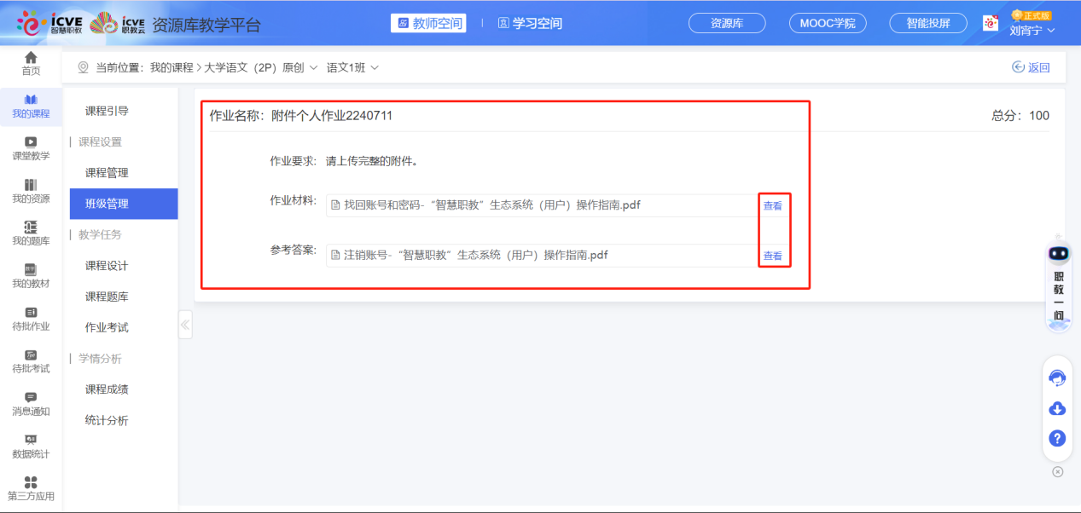Viewport: 1081px width, 513px height.
Task: Open the help question mark icon
Action: (x=1057, y=438)
